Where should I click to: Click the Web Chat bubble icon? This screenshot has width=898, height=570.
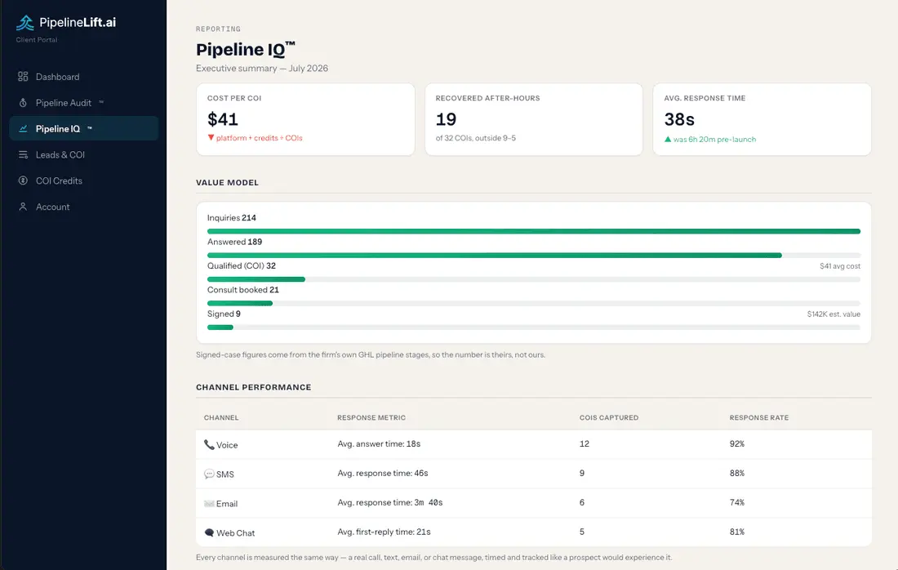point(209,532)
